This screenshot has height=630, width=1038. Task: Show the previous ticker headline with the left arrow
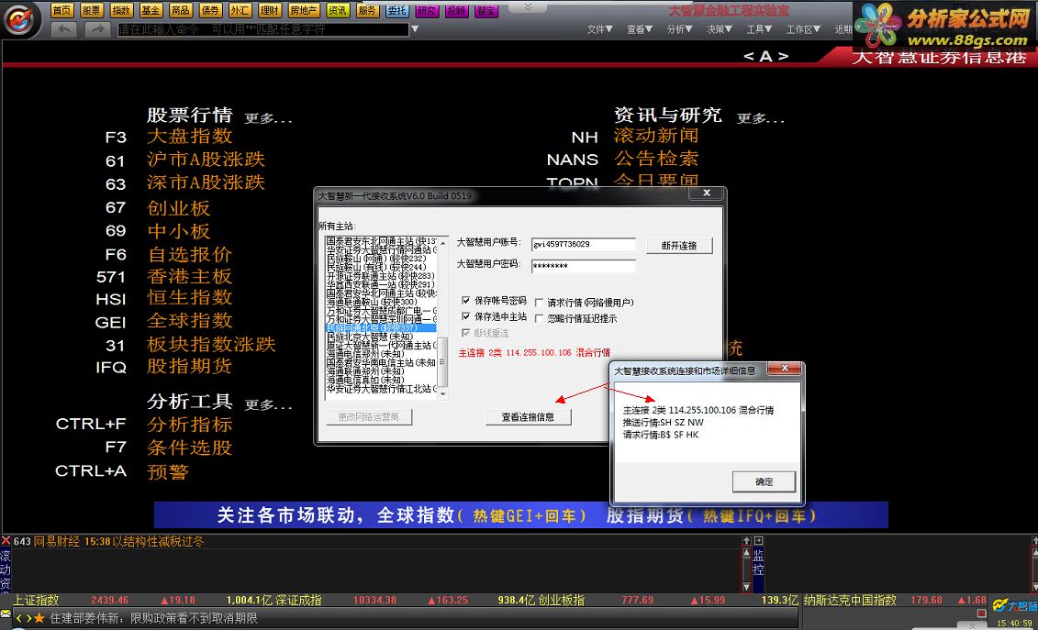click(19, 619)
